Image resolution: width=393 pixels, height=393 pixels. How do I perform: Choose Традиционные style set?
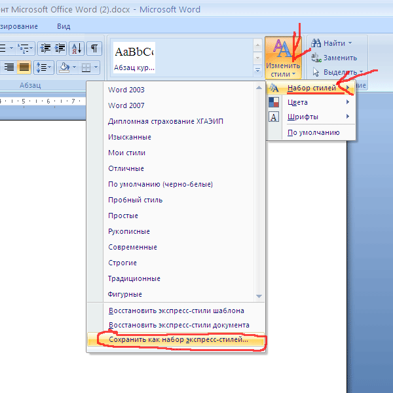tap(134, 279)
